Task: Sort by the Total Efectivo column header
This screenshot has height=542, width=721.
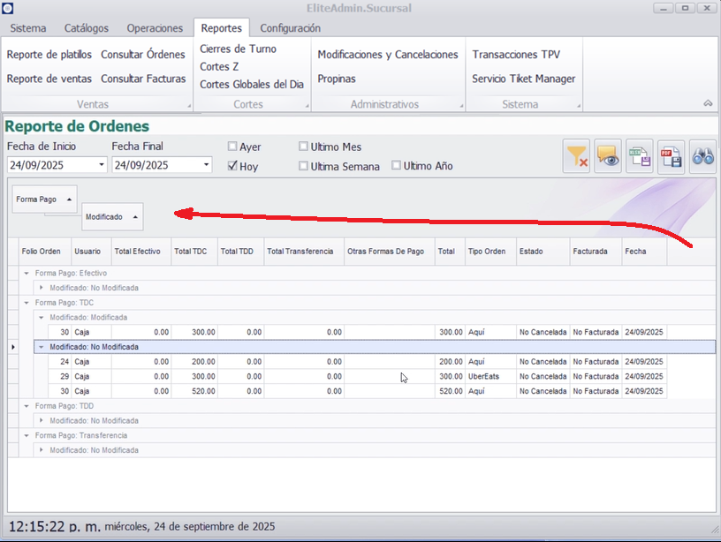Action: (137, 252)
